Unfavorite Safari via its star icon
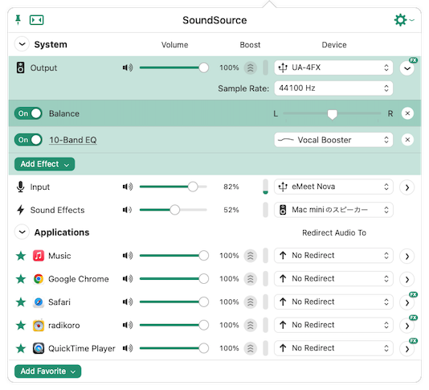Screen dimensions: 429x390 [21, 302]
